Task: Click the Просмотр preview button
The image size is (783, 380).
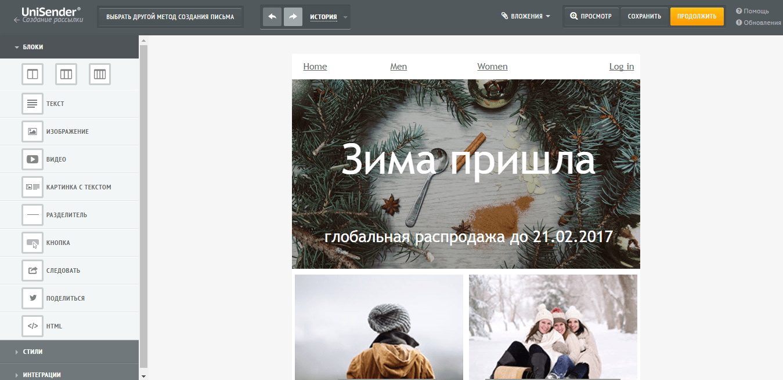Action: click(x=591, y=16)
